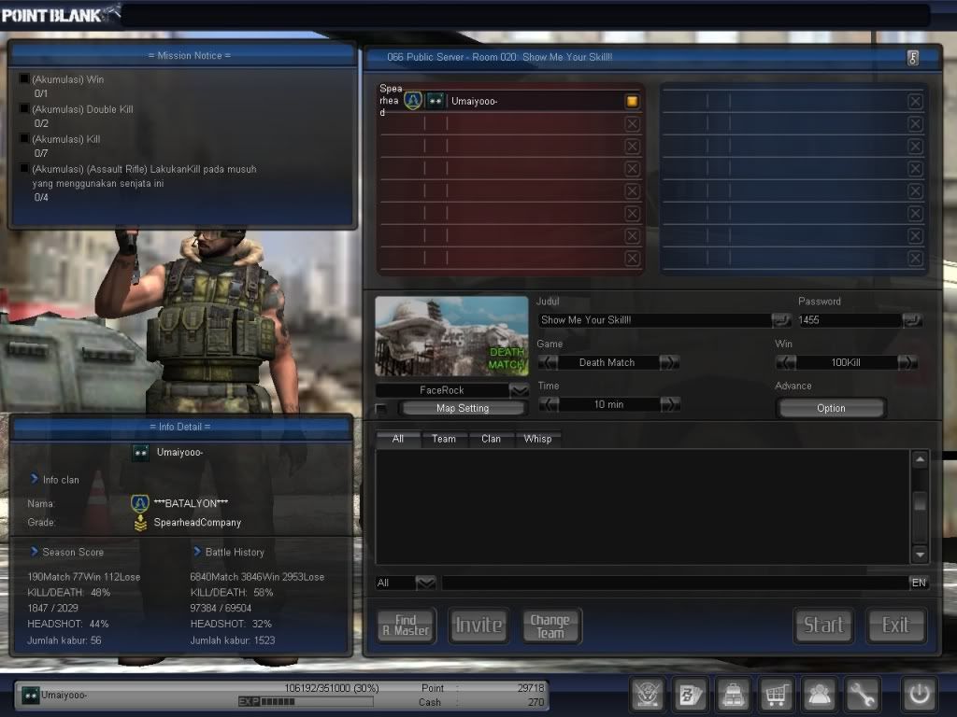Click the power exit game icon

click(920, 694)
